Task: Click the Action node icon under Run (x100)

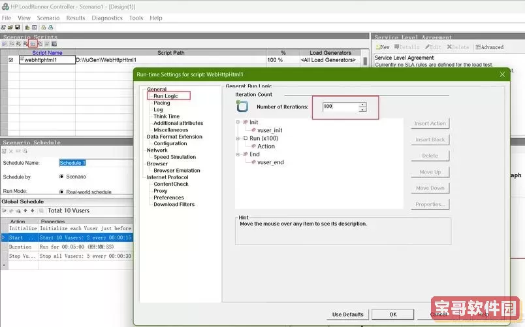Action: click(x=253, y=146)
